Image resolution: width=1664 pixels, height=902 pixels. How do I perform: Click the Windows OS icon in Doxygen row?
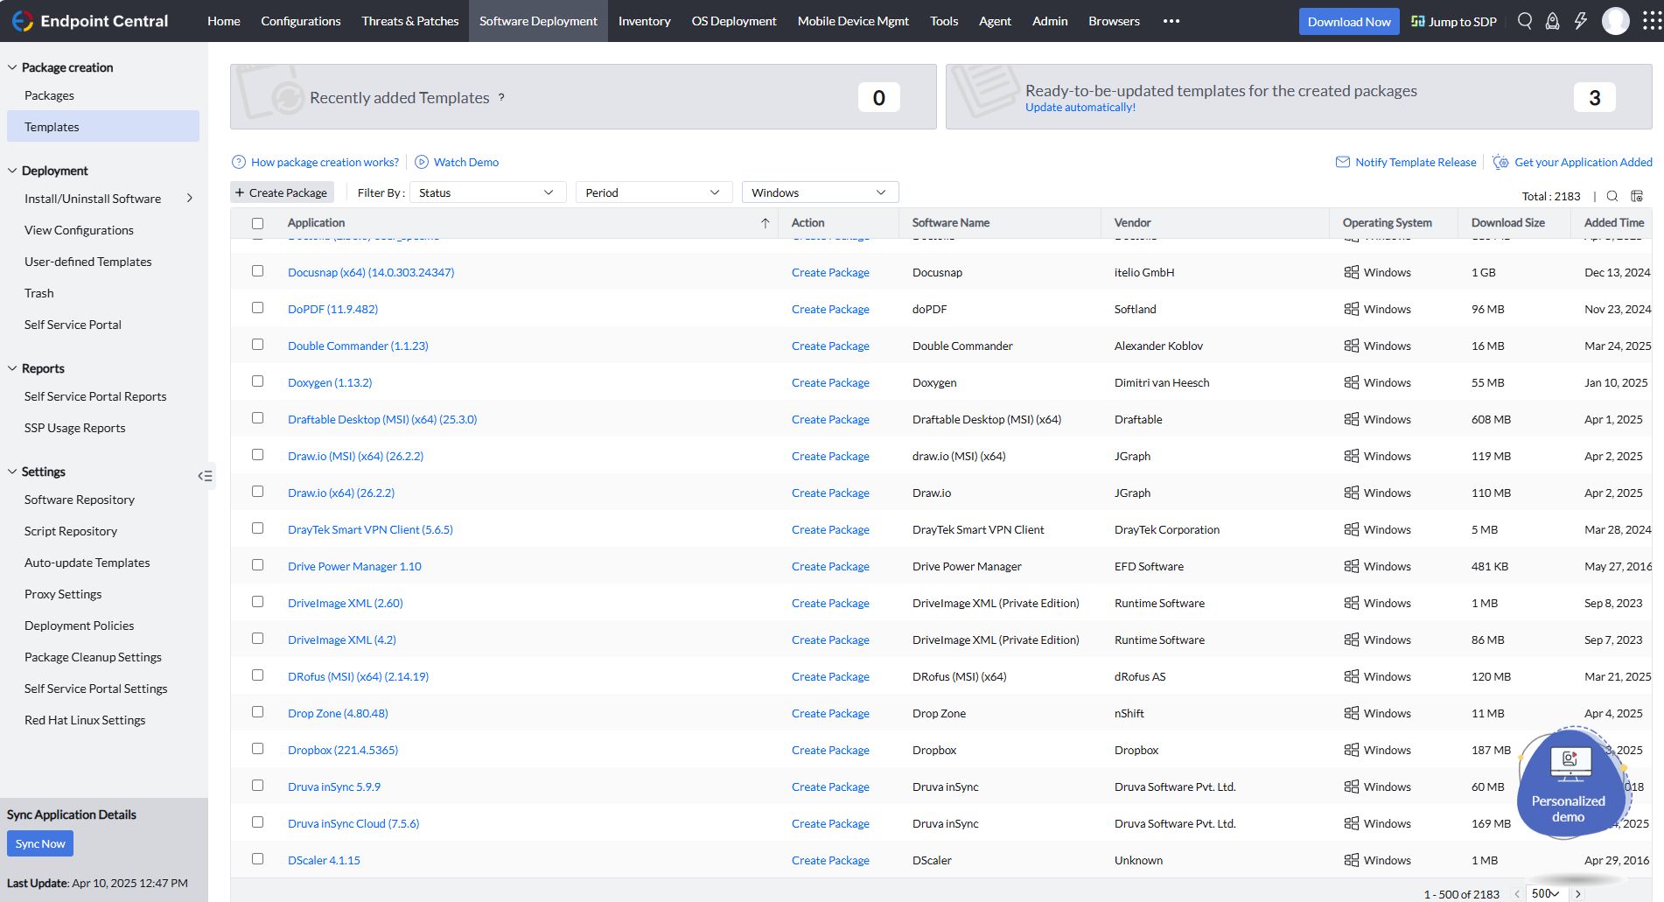[1352, 382]
